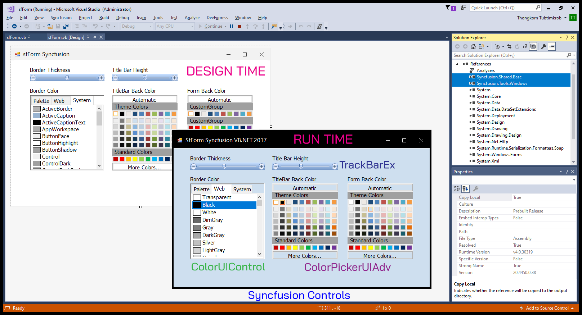The height and width of the screenshot is (315, 582).
Task: Toggle Alphabetical sorting in Properties panel
Action: point(465,189)
